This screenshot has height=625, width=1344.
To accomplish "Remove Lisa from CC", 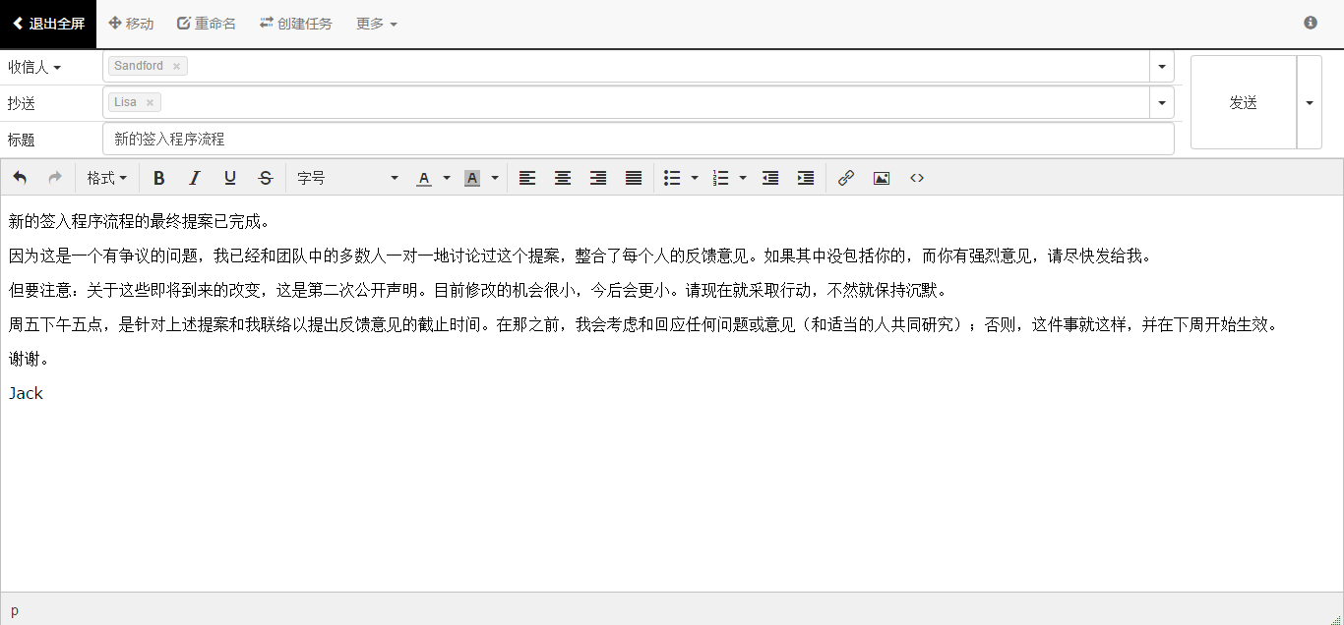I will pyautogui.click(x=150, y=102).
